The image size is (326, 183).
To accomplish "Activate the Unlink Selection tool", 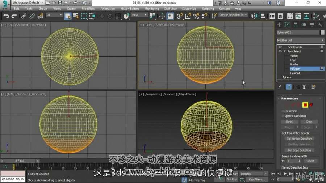I will [32, 16].
